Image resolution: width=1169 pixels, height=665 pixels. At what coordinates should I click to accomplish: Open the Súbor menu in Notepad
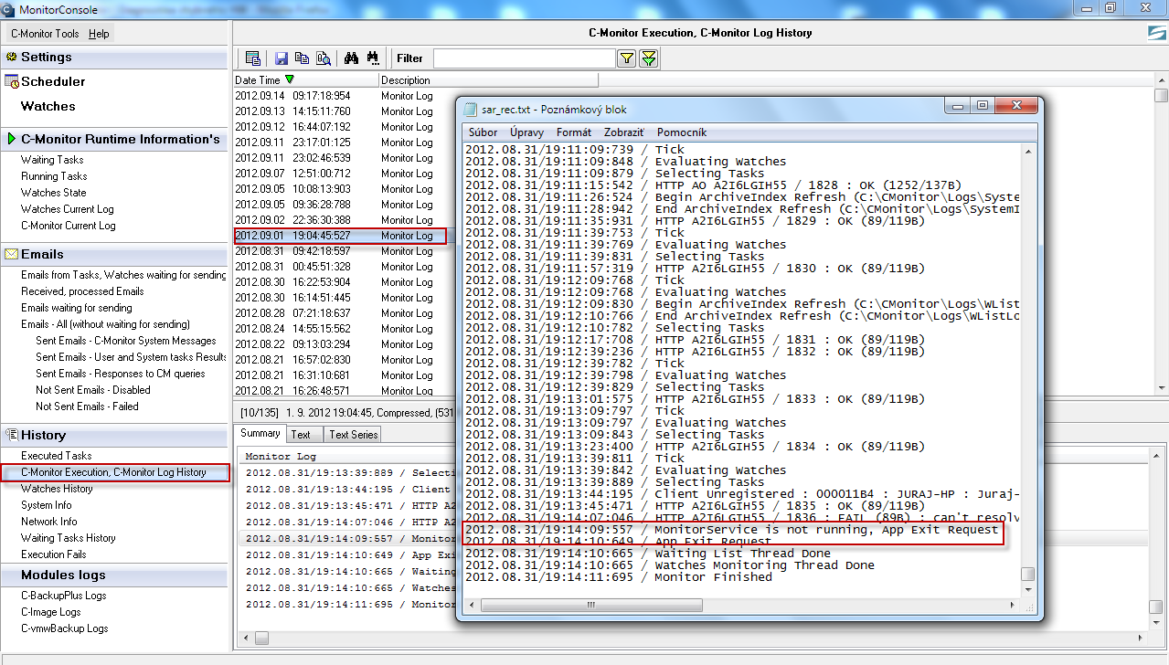[x=483, y=132]
